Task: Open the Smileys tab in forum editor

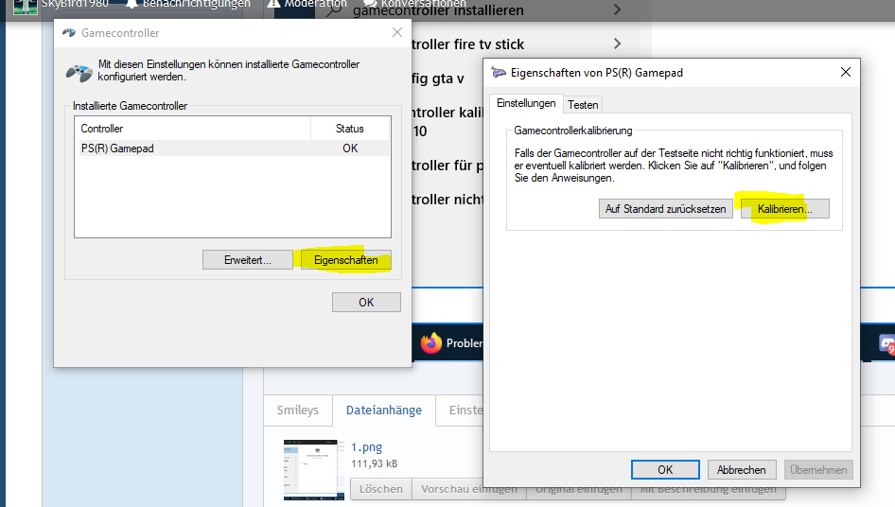Action: tap(298, 410)
